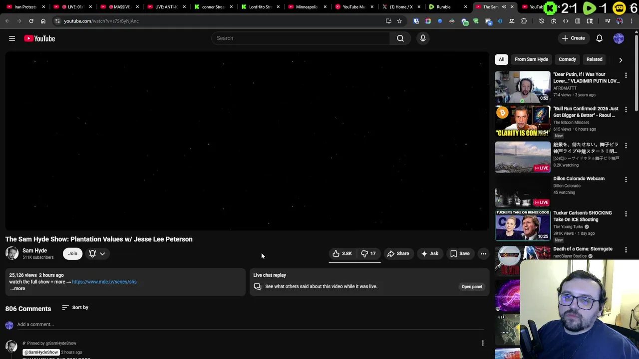This screenshot has height=359, width=639.
Task: Open options for Dillon Colorado Webcam
Action: (626, 179)
